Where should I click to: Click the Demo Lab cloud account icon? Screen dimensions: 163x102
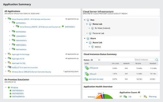coord(90,24)
